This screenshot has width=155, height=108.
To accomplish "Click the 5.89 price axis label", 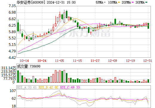I will click(x=12, y=32).
